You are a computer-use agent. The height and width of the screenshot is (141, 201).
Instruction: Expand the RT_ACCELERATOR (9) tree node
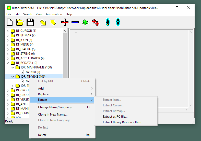click(x=8, y=59)
